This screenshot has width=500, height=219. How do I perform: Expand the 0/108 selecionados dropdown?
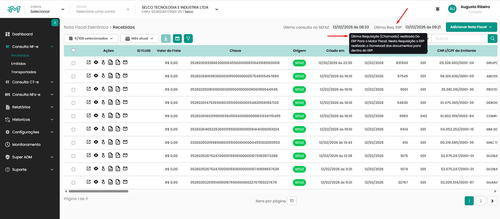click(91, 39)
